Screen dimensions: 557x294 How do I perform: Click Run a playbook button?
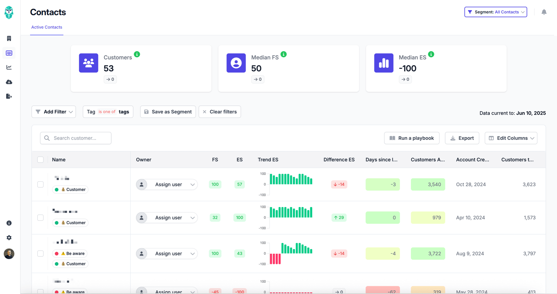pos(412,138)
